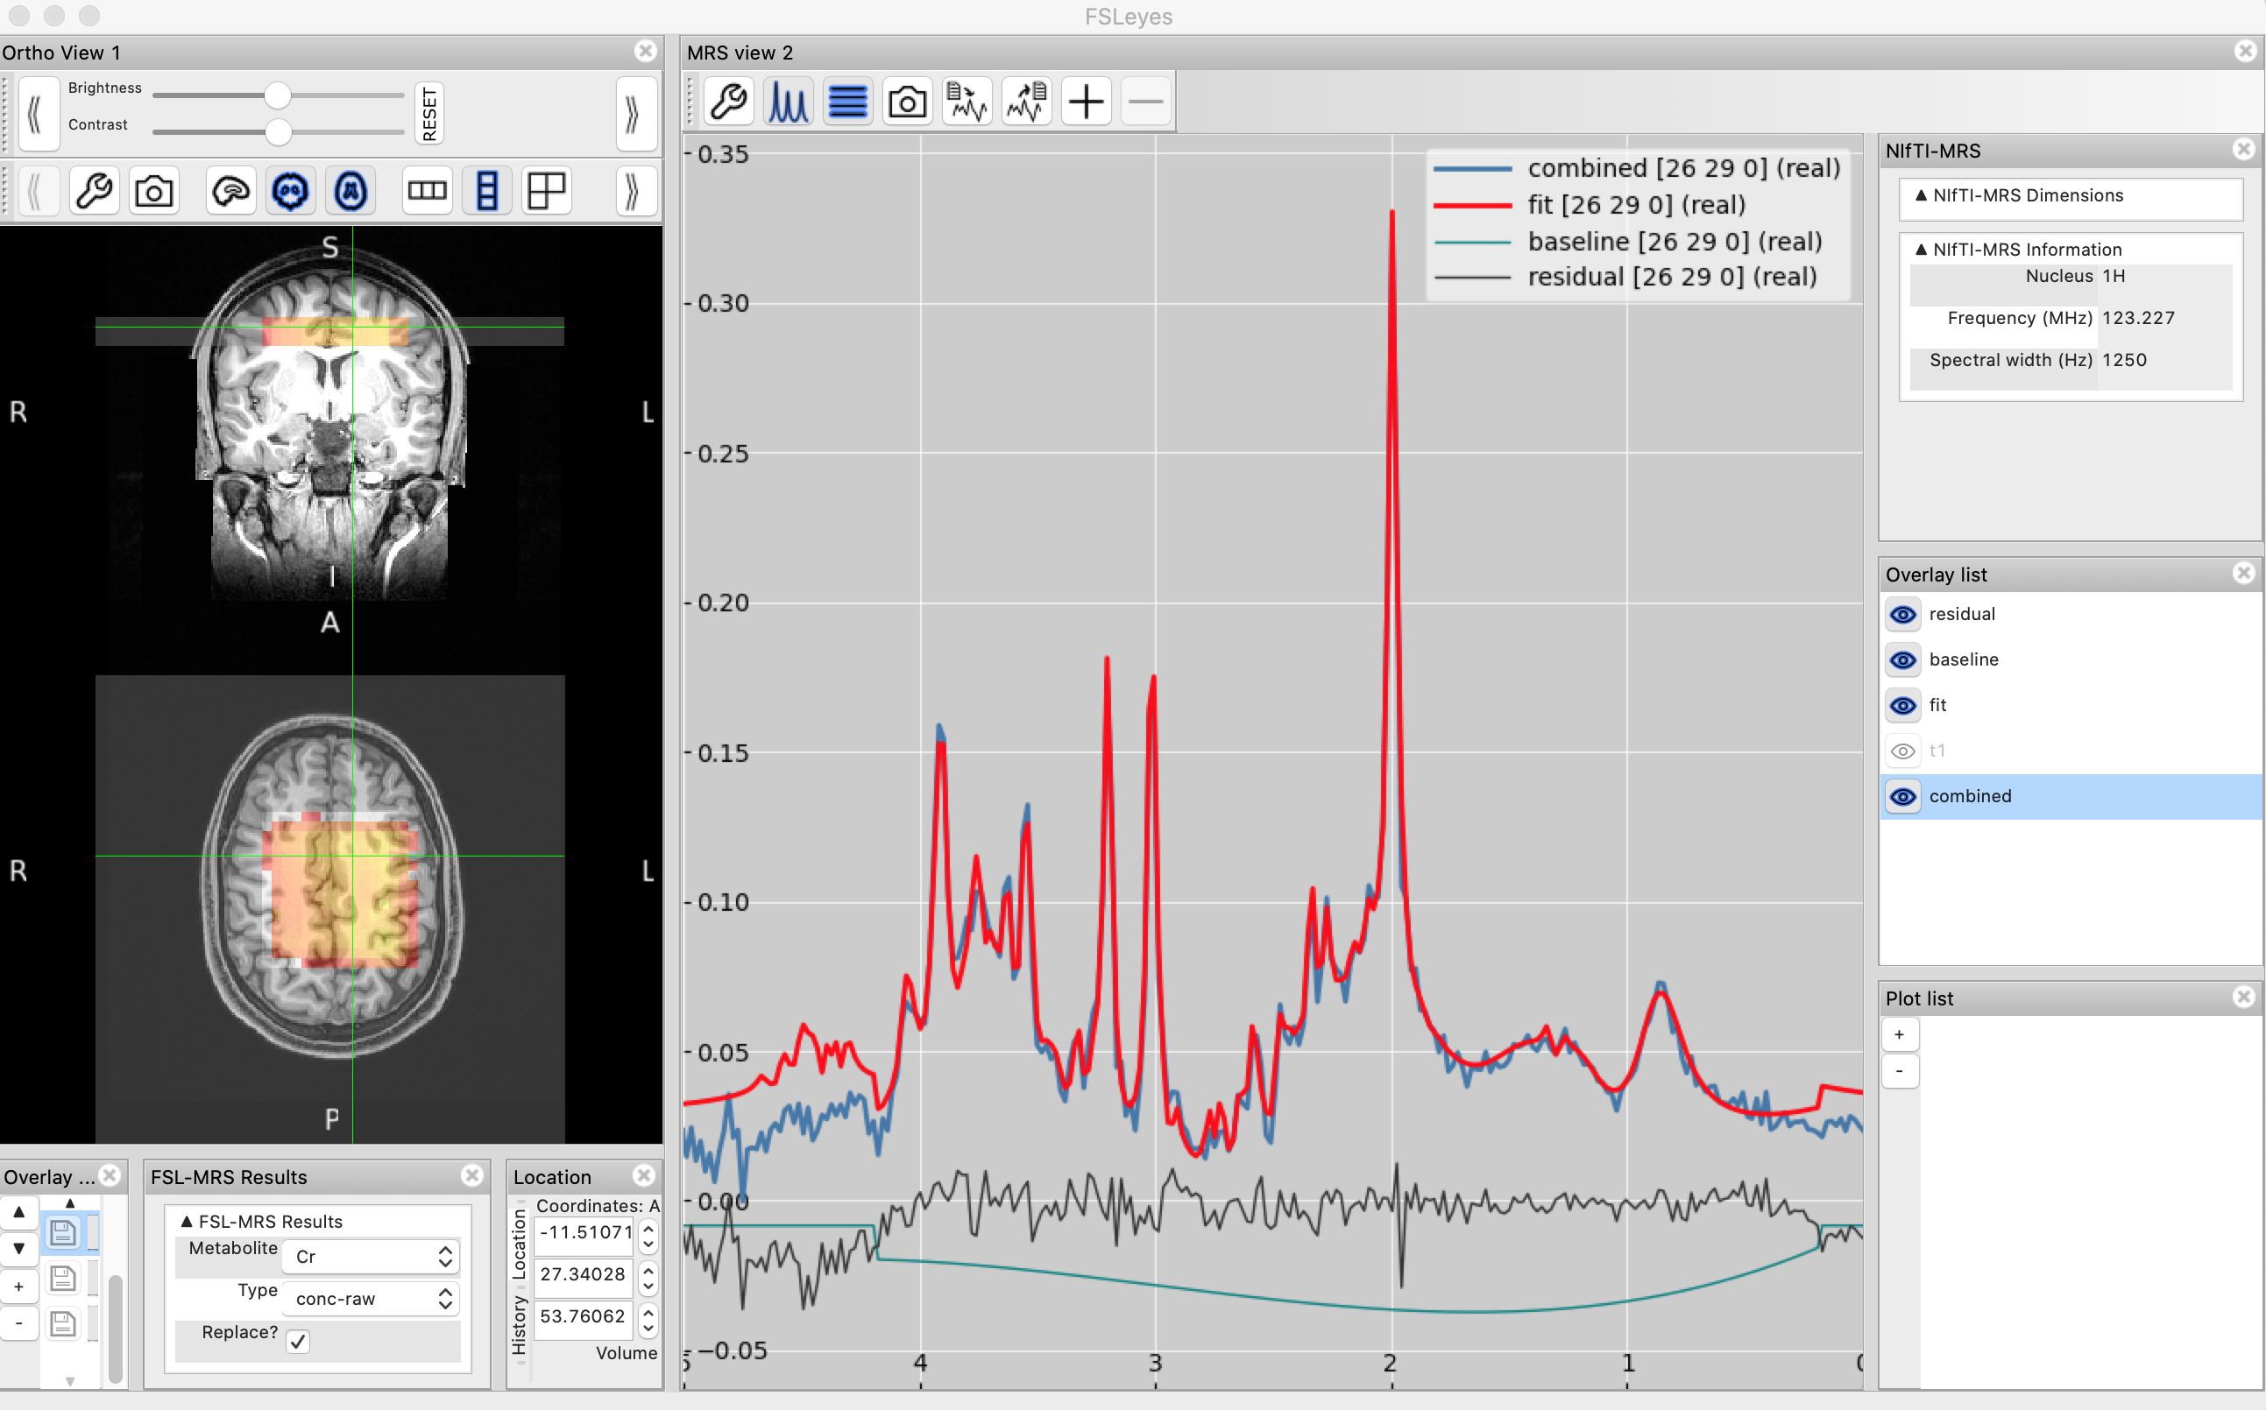Image resolution: width=2266 pixels, height=1410 pixels.
Task: Show the t1 overlay eye icon
Action: point(1903,751)
